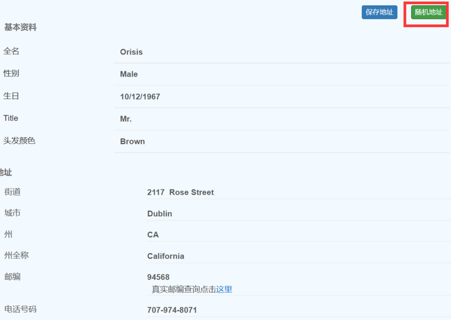The height and width of the screenshot is (320, 451).
Task: Click the 邮编 field label
Action: click(x=13, y=277)
